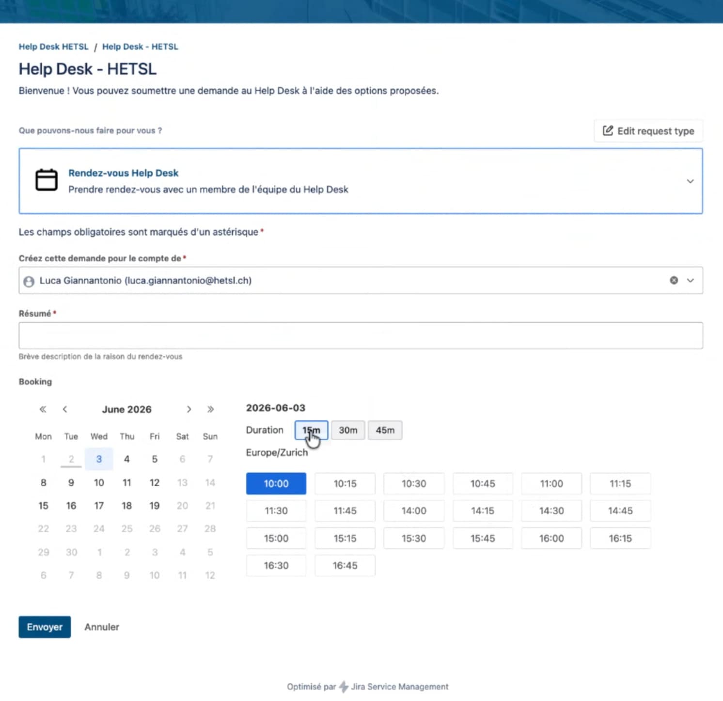Select June 3 in the calendar
The width and height of the screenshot is (723, 701).
[x=99, y=459]
